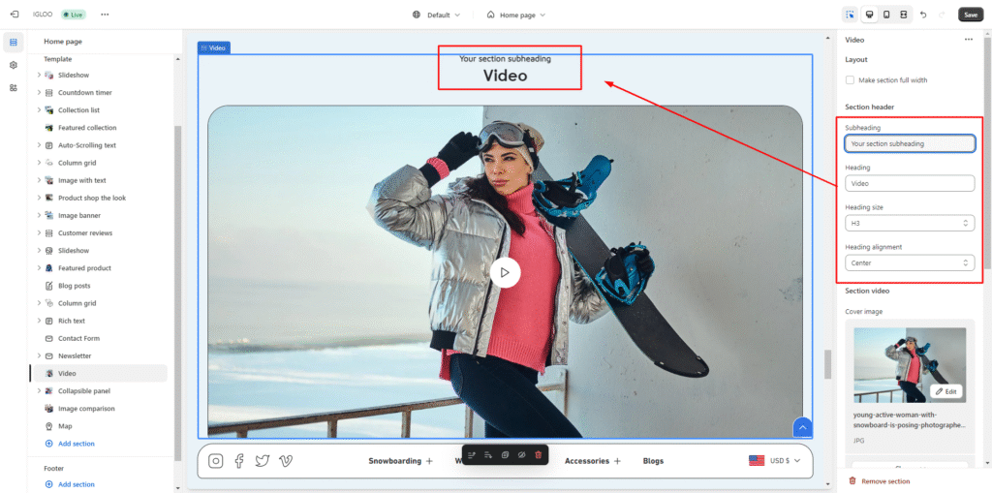Viewport: 992px width, 493px height.
Task: Click into the Subheading text field
Action: (909, 143)
